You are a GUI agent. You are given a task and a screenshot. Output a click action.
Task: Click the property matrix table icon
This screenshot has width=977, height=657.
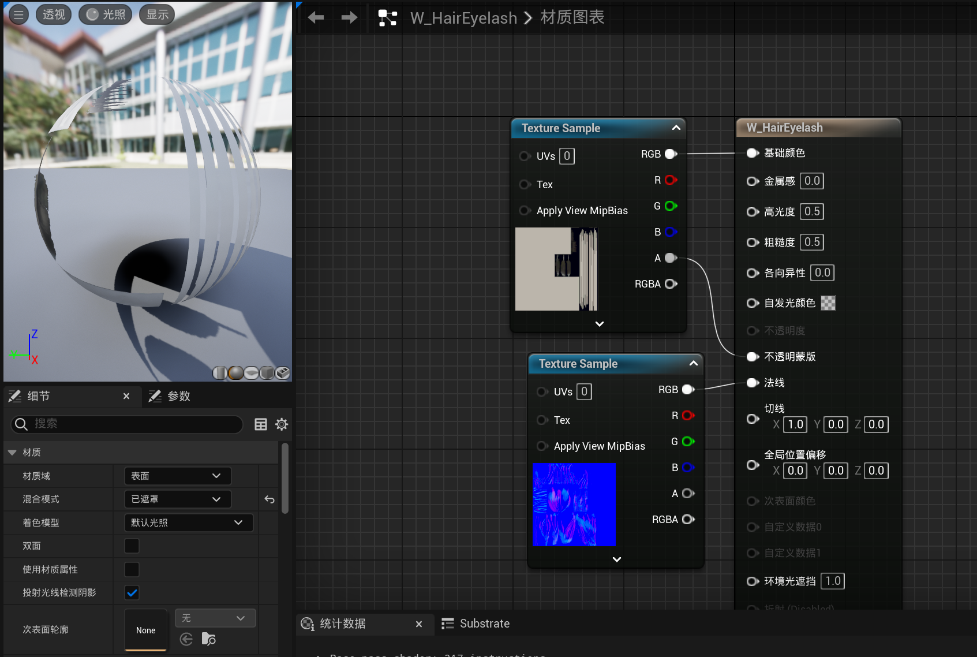point(261,424)
